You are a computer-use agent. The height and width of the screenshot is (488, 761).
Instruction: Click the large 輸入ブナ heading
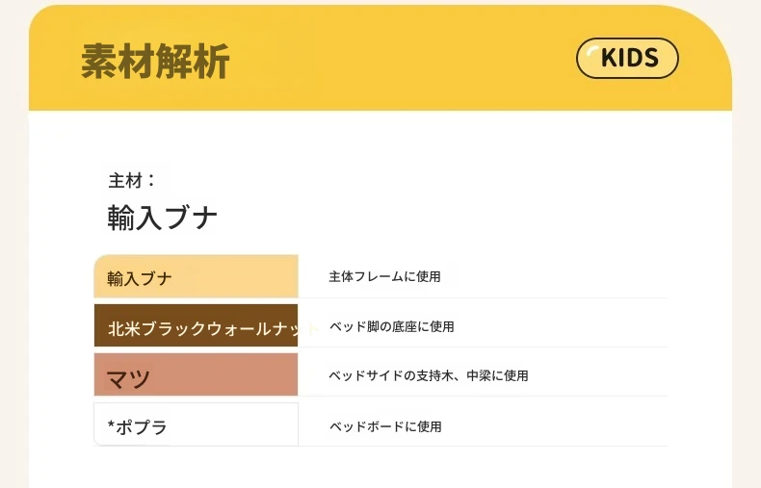pyautogui.click(x=163, y=218)
